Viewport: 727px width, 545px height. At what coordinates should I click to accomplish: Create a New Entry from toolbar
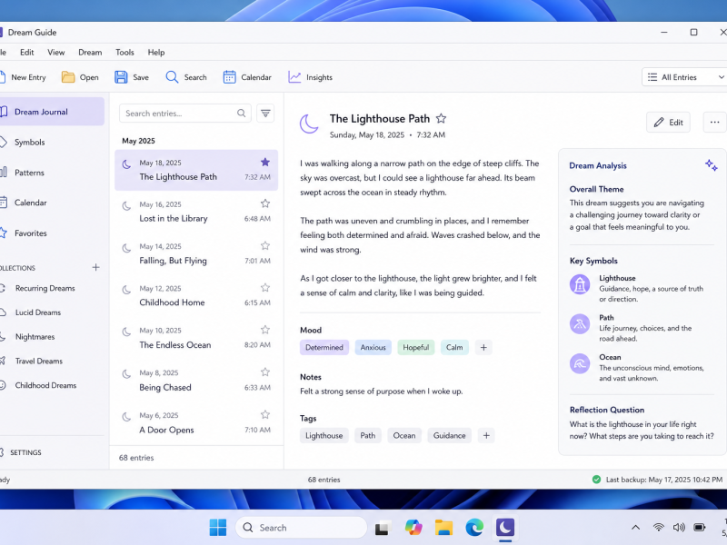22,77
